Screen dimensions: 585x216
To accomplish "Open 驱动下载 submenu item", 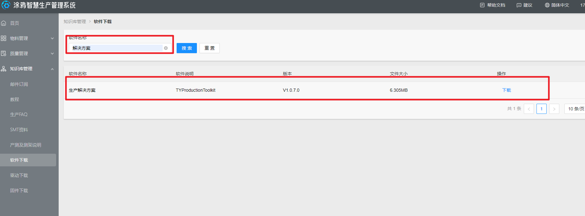I will [19, 175].
